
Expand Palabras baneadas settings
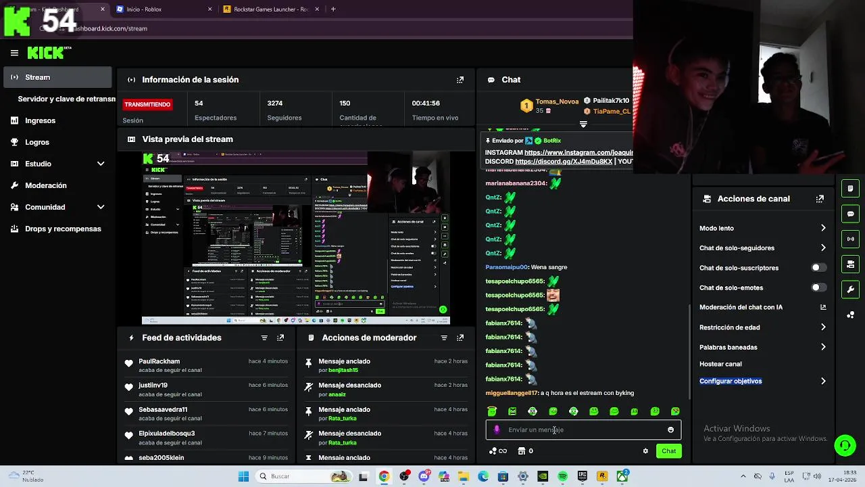tap(823, 347)
